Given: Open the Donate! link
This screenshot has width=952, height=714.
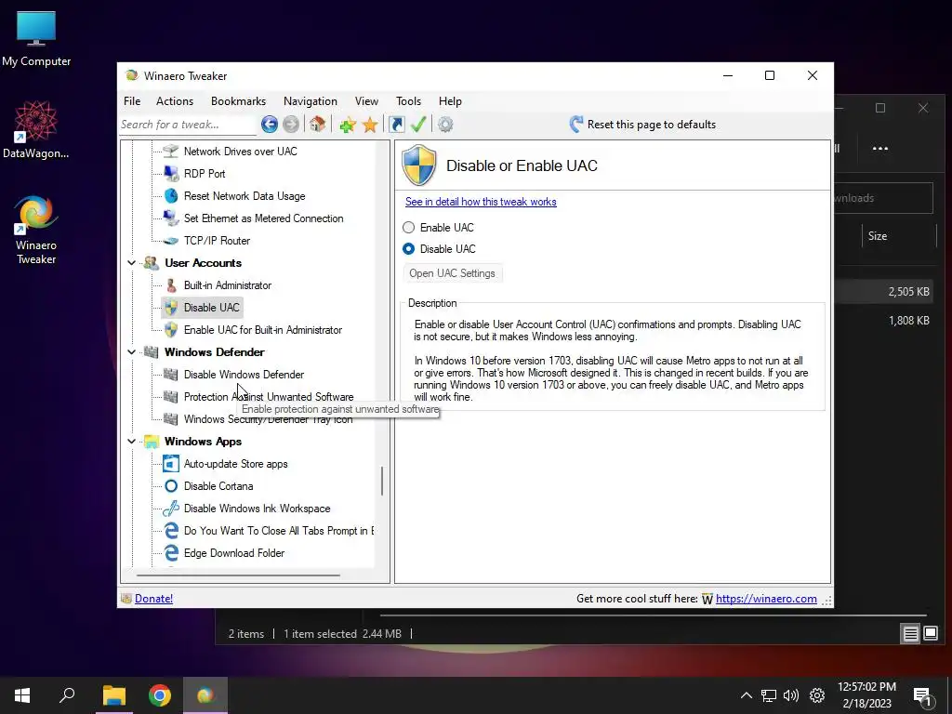Looking at the screenshot, I should click(x=153, y=599).
